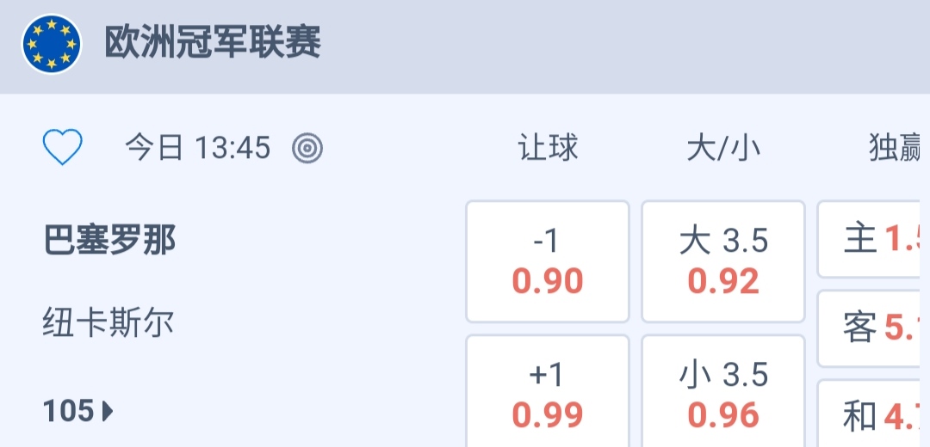Screen dimensions: 930x447
Task: Select the 大/小 column header
Action: tap(723, 148)
